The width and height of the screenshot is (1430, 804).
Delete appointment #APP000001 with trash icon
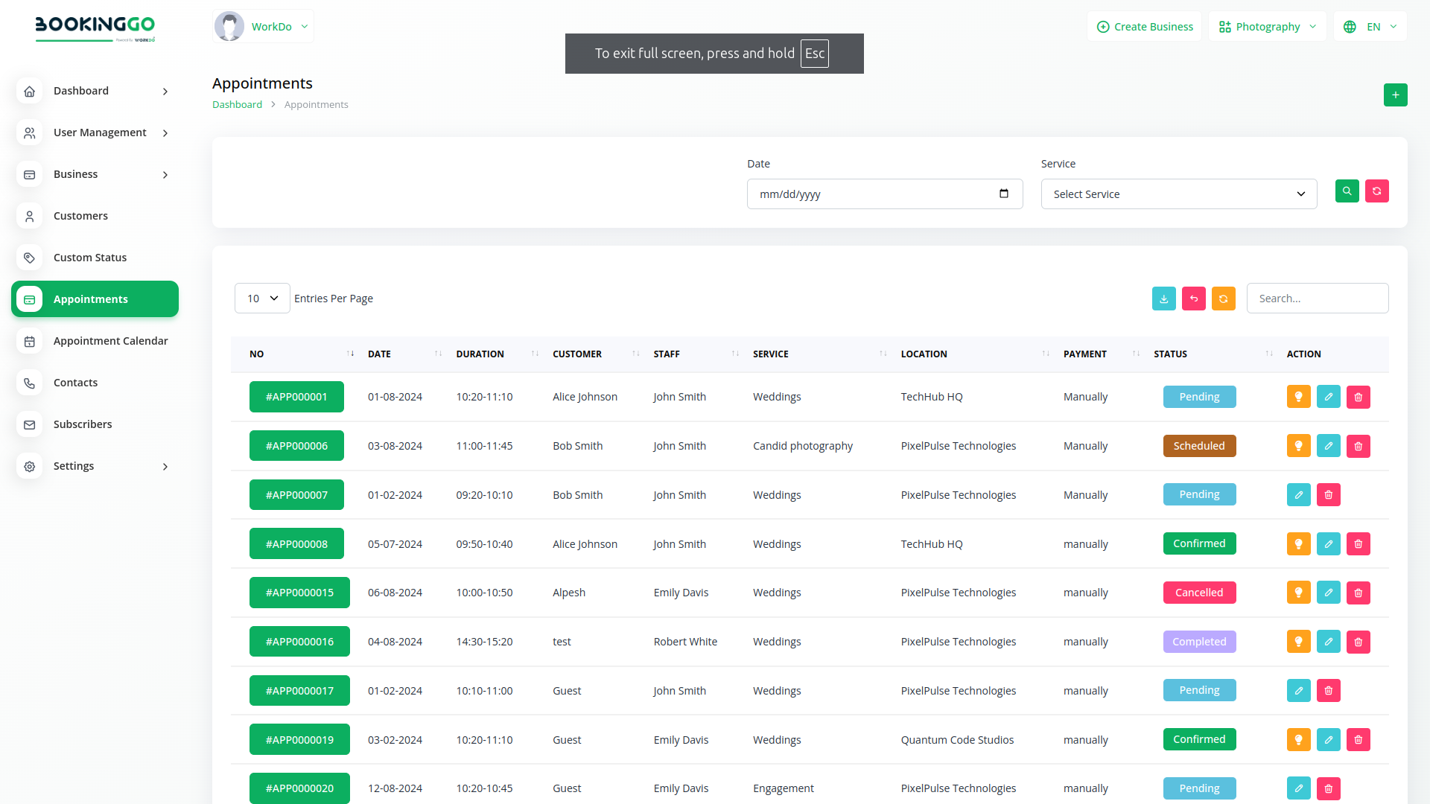pos(1358,397)
